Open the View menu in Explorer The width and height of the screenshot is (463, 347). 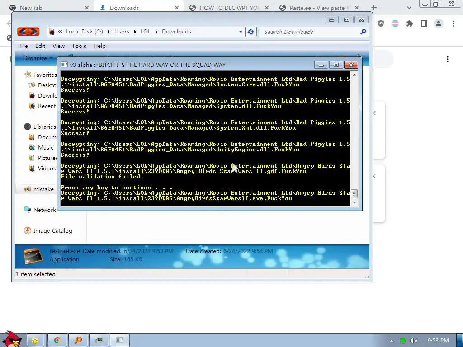click(58, 46)
